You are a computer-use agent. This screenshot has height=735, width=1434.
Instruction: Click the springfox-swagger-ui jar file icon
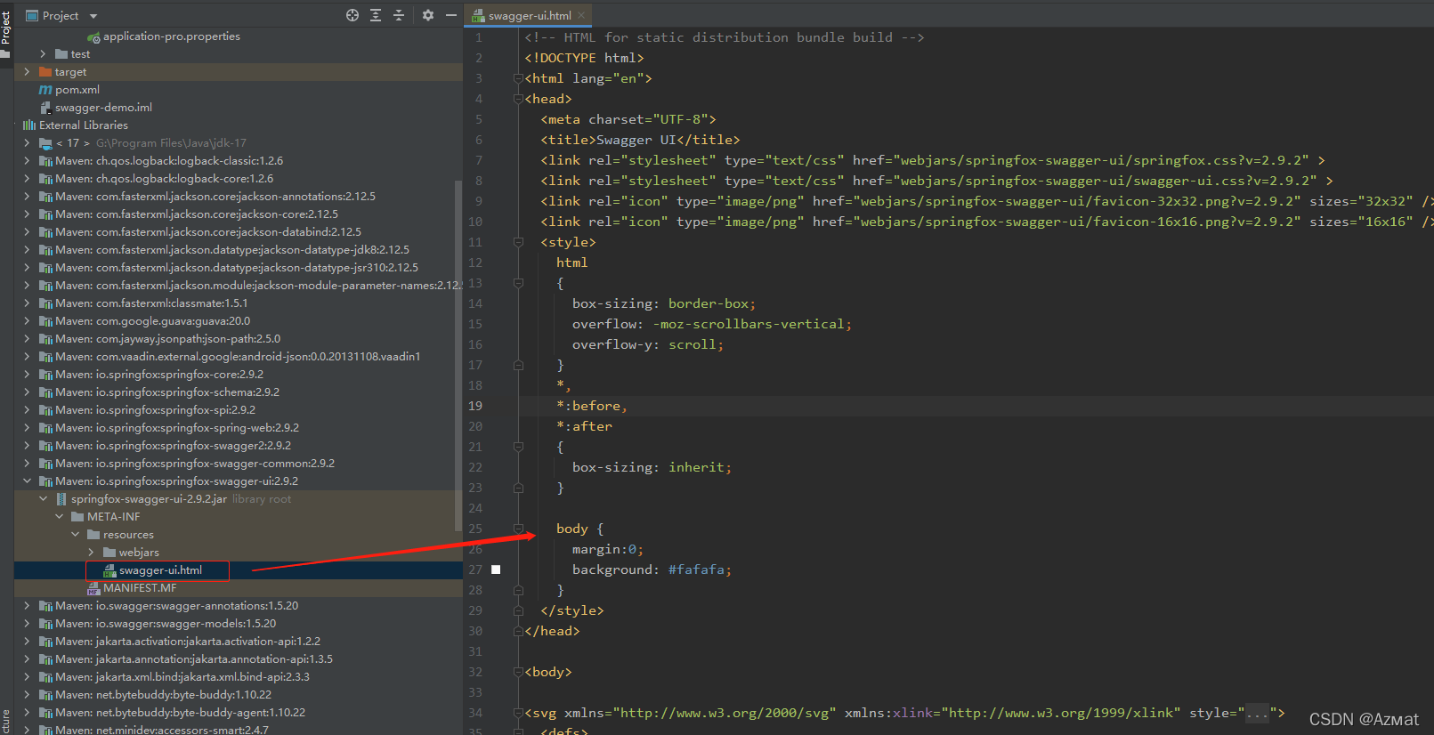pos(61,499)
